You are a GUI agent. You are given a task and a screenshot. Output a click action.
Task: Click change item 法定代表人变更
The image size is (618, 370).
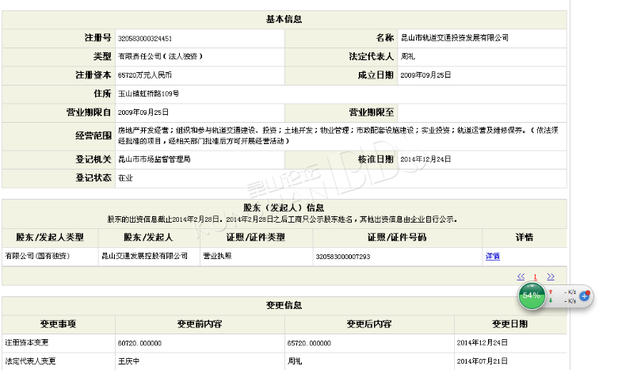point(30,361)
